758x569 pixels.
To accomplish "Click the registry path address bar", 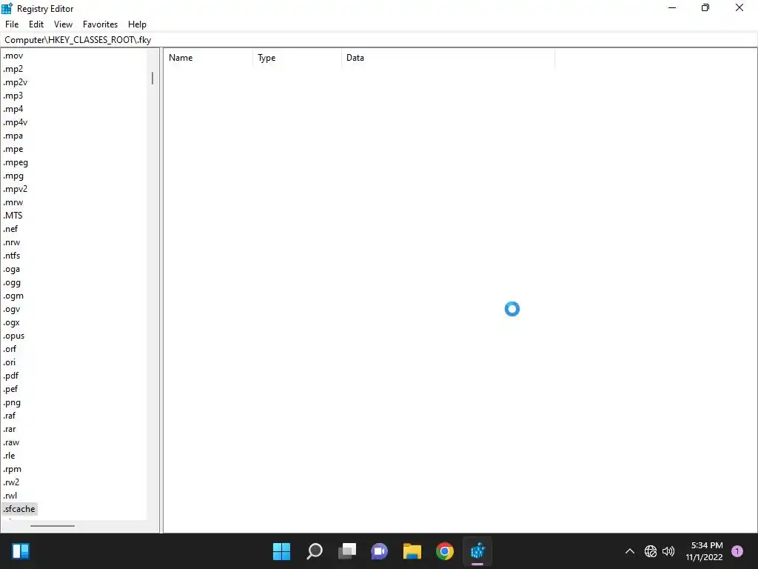I will coord(379,40).
